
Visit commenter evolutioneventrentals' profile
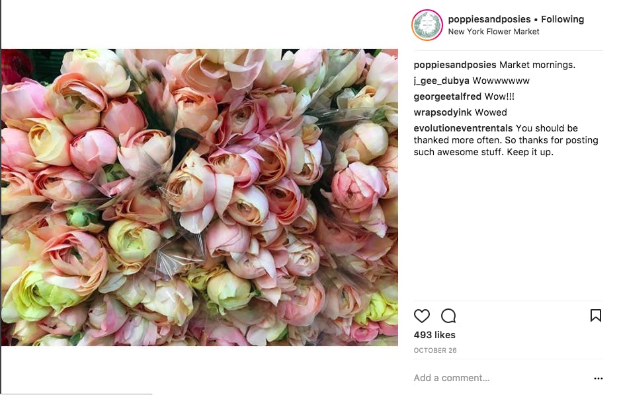pos(463,128)
